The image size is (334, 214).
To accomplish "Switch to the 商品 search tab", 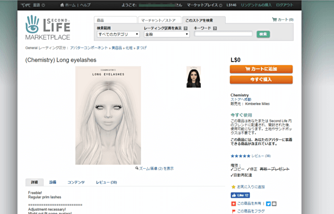I will [x=115, y=20].
